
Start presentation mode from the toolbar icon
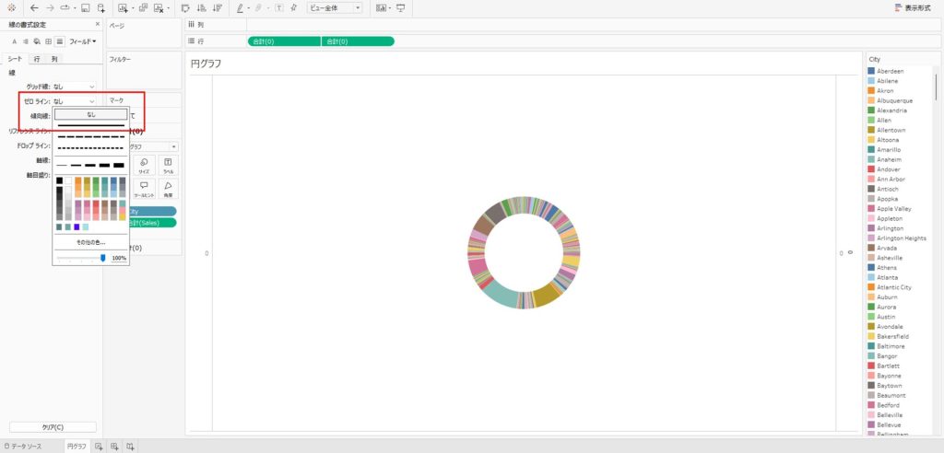click(401, 7)
